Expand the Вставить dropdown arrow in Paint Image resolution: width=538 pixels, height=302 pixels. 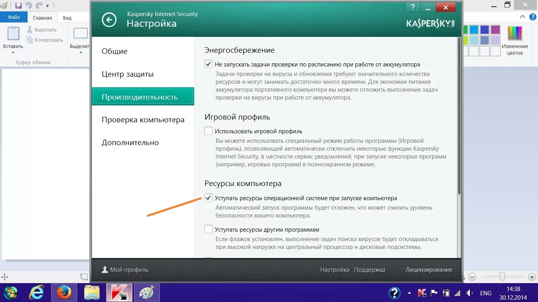click(x=13, y=52)
